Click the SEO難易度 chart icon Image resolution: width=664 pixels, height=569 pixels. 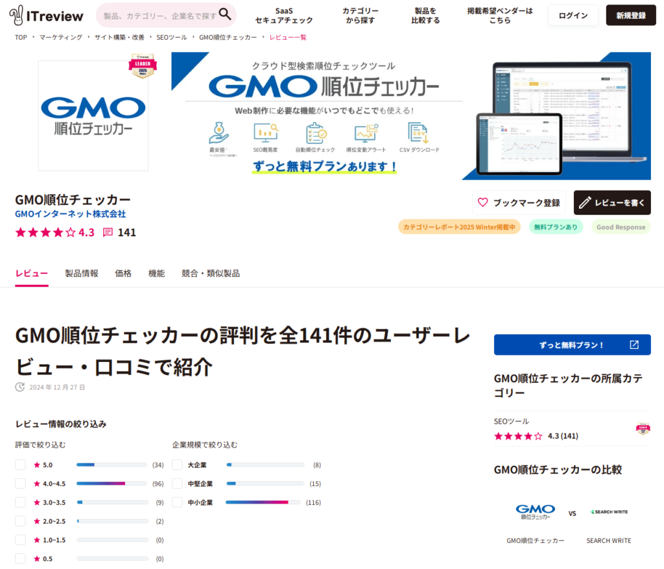point(266,132)
